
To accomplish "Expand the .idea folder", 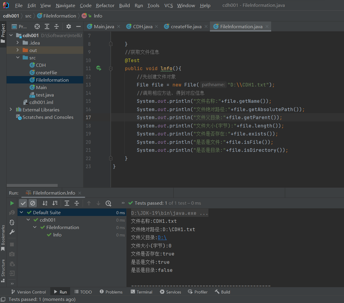I will coord(18,43).
